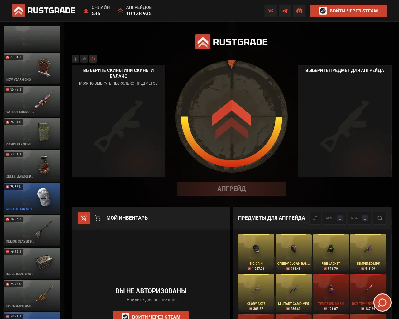The image size is (399, 319).
Task: Toggle fast upgrade lightning icon
Action: click(84, 59)
